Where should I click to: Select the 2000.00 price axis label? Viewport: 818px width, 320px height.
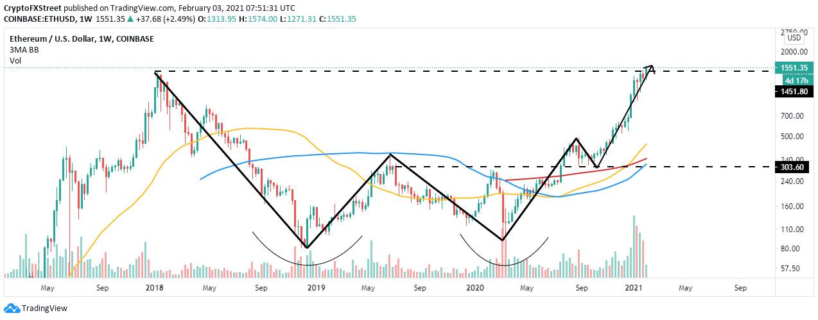pyautogui.click(x=795, y=51)
